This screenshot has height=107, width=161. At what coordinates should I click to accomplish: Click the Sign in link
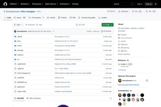coord(140,4)
